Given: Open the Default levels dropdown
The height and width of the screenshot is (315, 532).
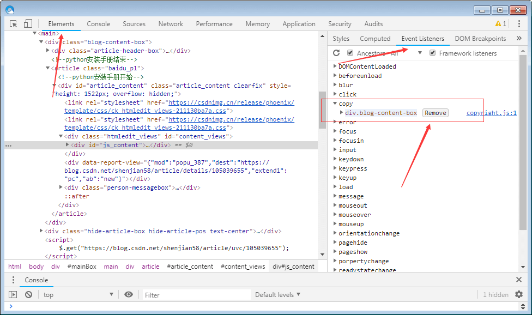Looking at the screenshot, I should pos(277,294).
